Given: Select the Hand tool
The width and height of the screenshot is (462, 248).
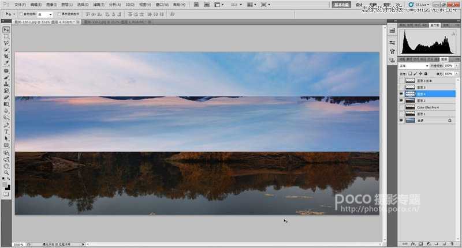Looking at the screenshot, I should (6, 166).
